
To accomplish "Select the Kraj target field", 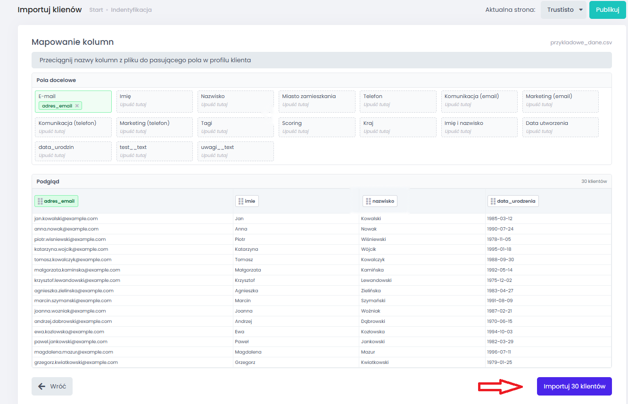I will (398, 127).
